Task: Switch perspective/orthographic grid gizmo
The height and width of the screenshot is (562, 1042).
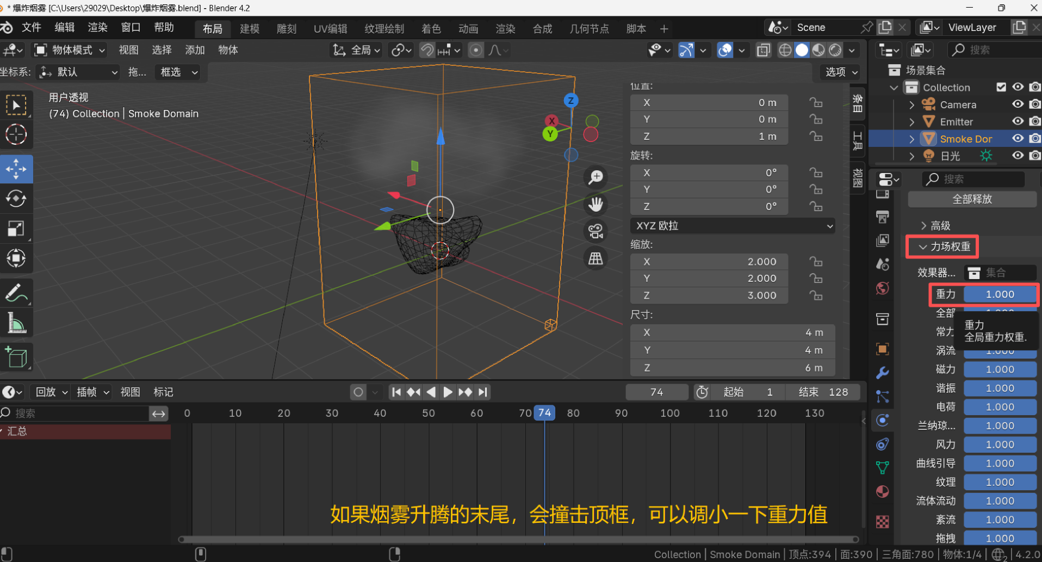Action: coord(596,258)
